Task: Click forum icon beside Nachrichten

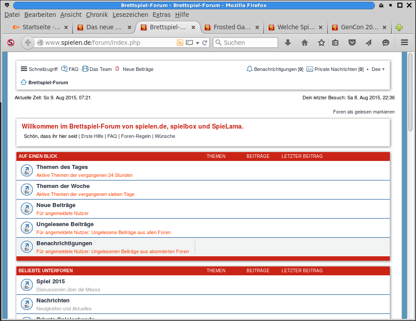Action: coord(27,304)
